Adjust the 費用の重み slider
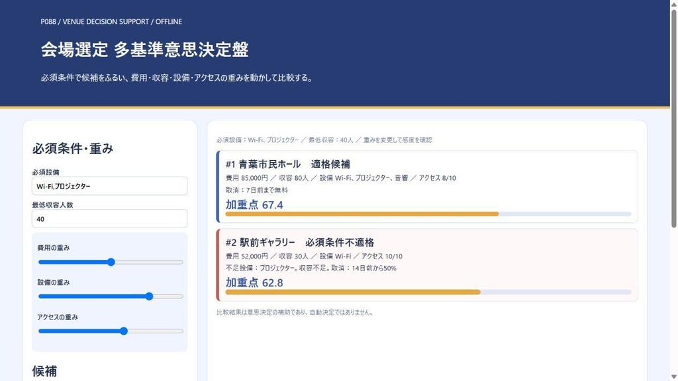Screen dimensions: 678x381 tap(111, 262)
